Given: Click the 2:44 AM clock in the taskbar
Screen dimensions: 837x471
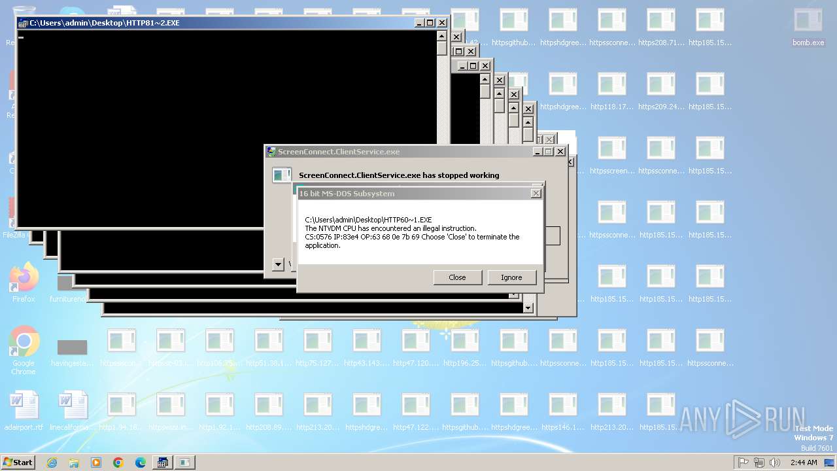Looking at the screenshot, I should [x=804, y=462].
